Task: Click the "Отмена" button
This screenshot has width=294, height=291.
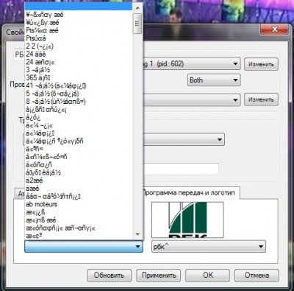Action: pyautogui.click(x=257, y=276)
